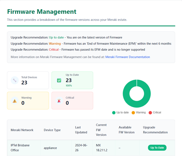The image size is (182, 156).
Task: Click the 2024-06-26 last updated cell
Action: point(81,148)
